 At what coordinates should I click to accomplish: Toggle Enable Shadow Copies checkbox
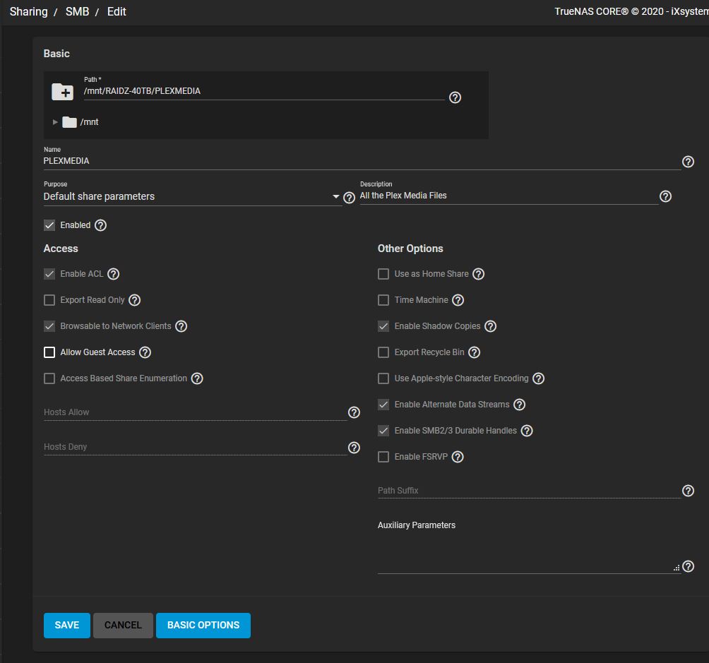(x=383, y=326)
